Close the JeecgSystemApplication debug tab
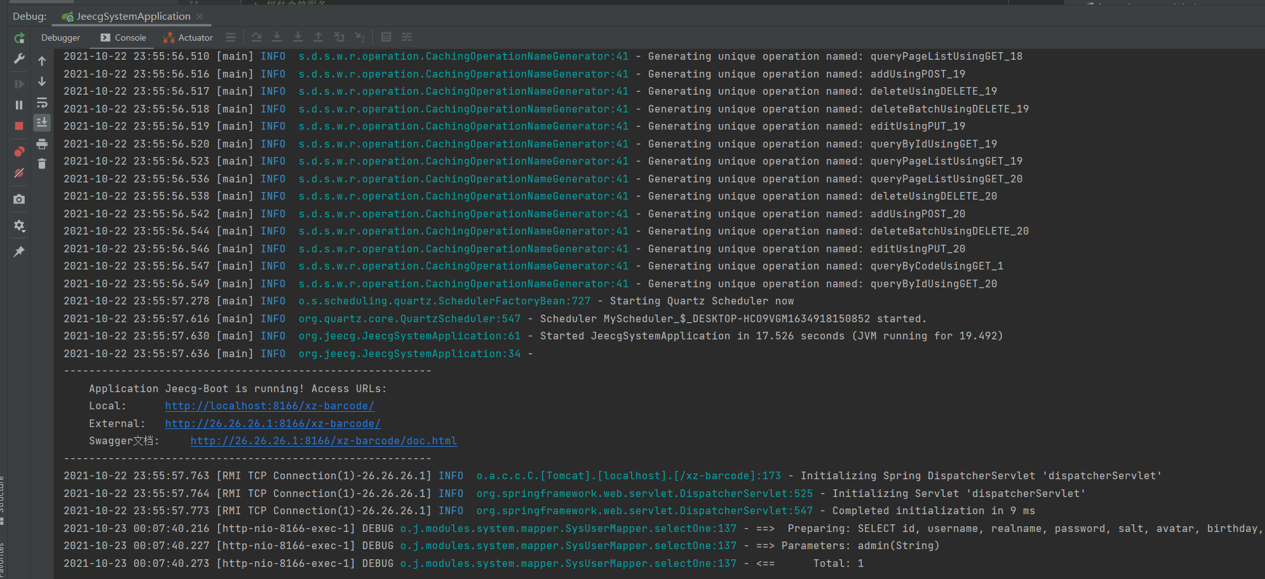The image size is (1265, 579). tap(200, 17)
